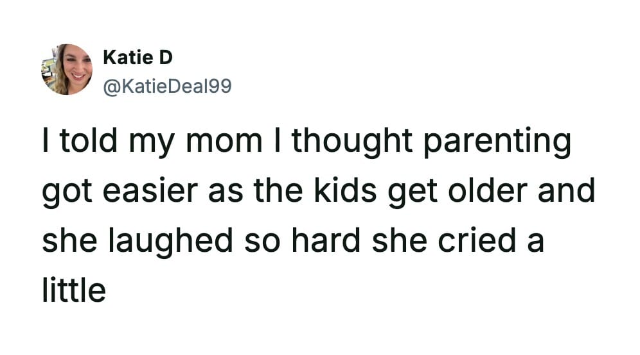Viewport: 640px width, 355px height.
Task: Click the word "older" in the tweet
Action: pos(484,193)
